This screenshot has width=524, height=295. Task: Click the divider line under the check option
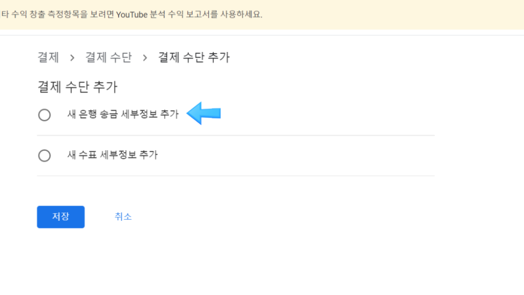pos(236,176)
